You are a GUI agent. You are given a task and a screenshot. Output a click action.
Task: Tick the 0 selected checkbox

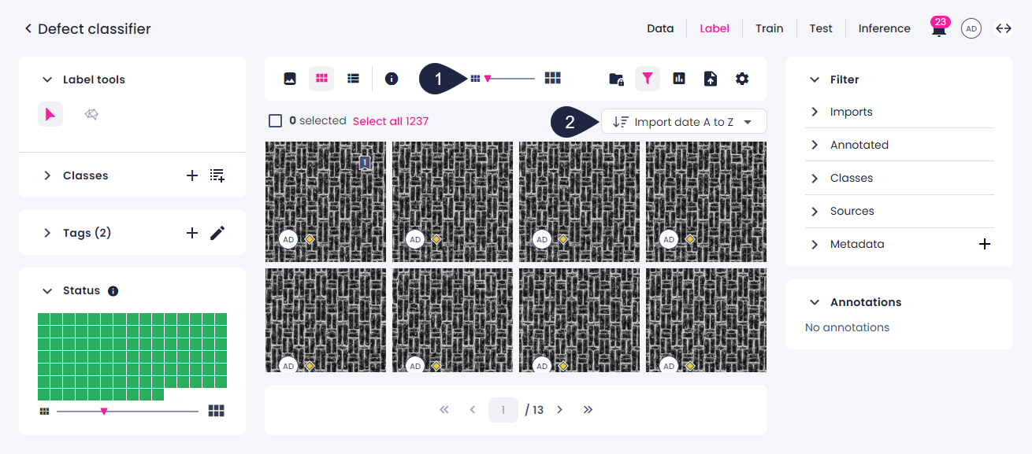tap(276, 121)
